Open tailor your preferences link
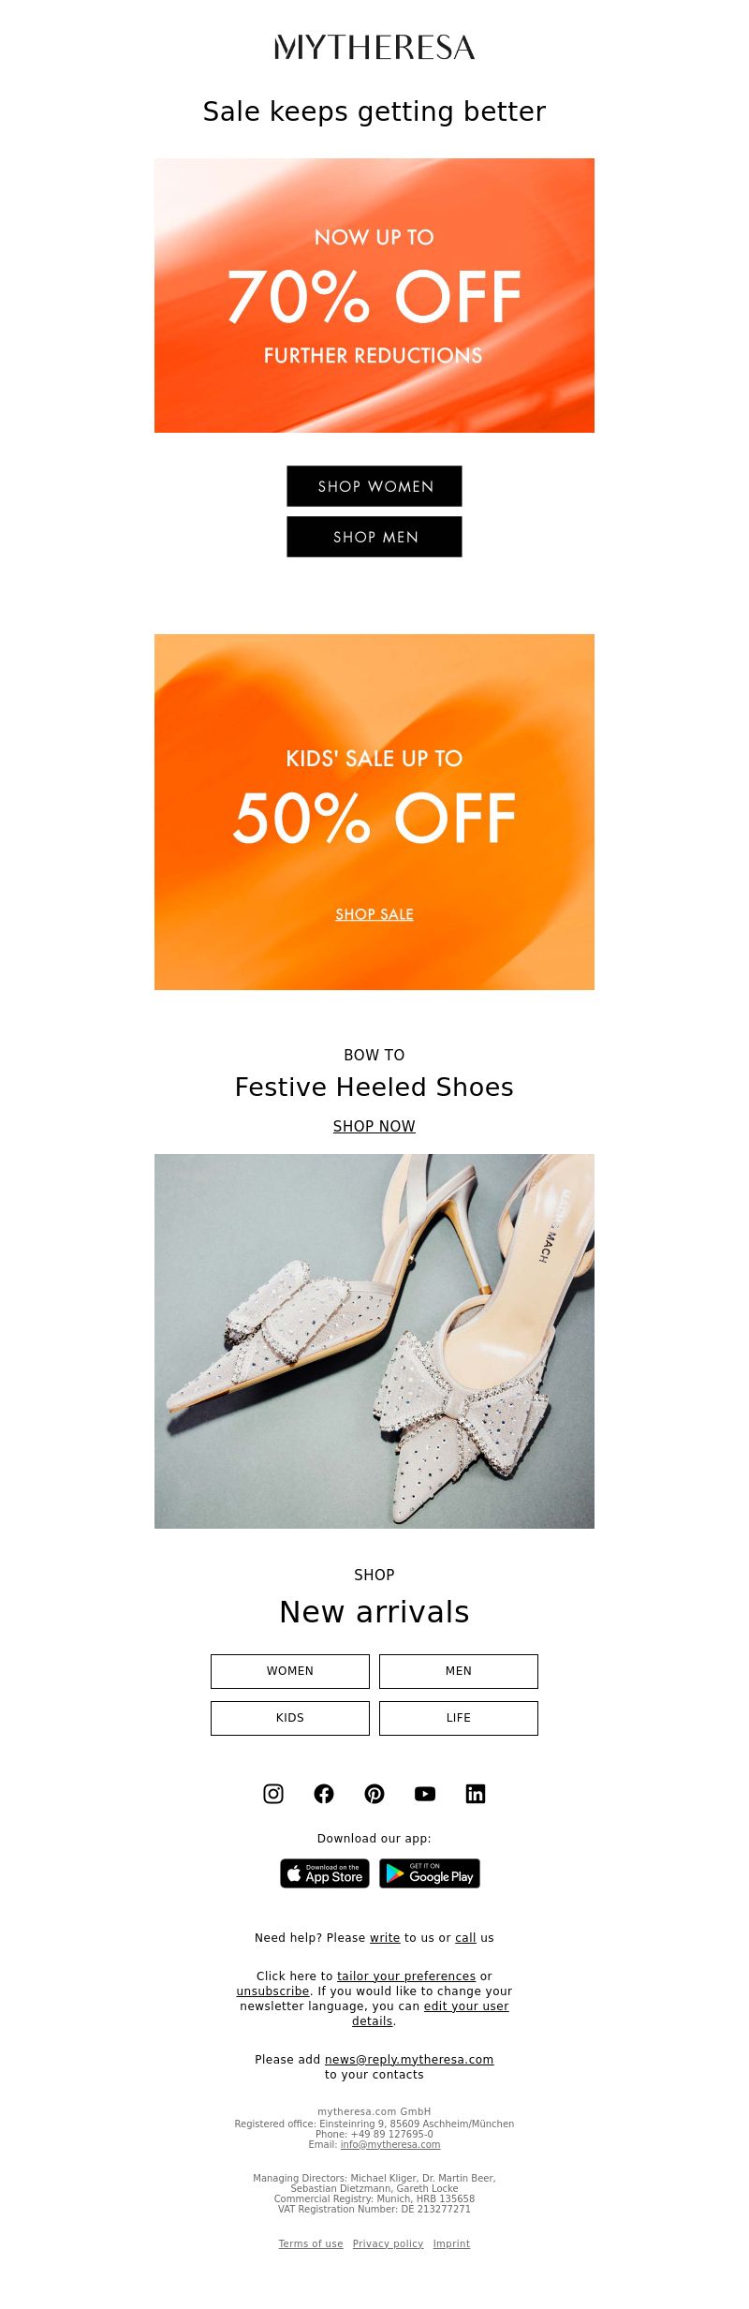 (406, 1976)
